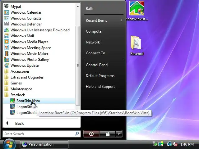Screen dimensions: 199x149
Task: Click the programs list scrollbar thumb
Action: (x=78, y=65)
